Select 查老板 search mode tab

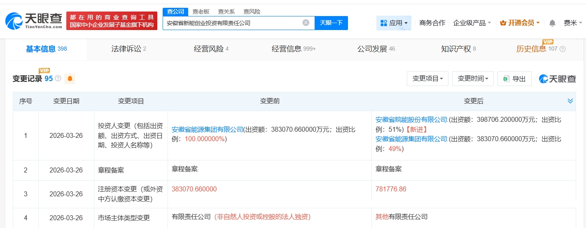pos(201,12)
